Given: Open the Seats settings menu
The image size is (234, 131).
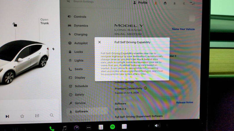Looking at the screenshot, I should pos(76,69).
